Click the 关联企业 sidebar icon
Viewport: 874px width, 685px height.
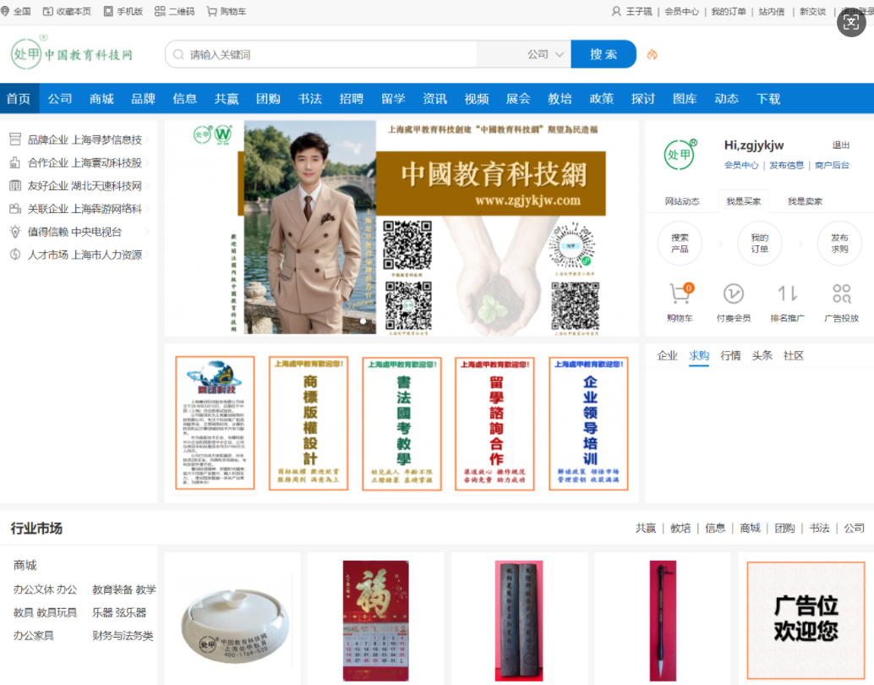[15, 209]
